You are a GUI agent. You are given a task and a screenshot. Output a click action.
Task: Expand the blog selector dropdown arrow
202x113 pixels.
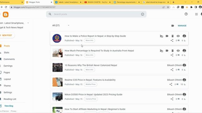pos(28,23)
